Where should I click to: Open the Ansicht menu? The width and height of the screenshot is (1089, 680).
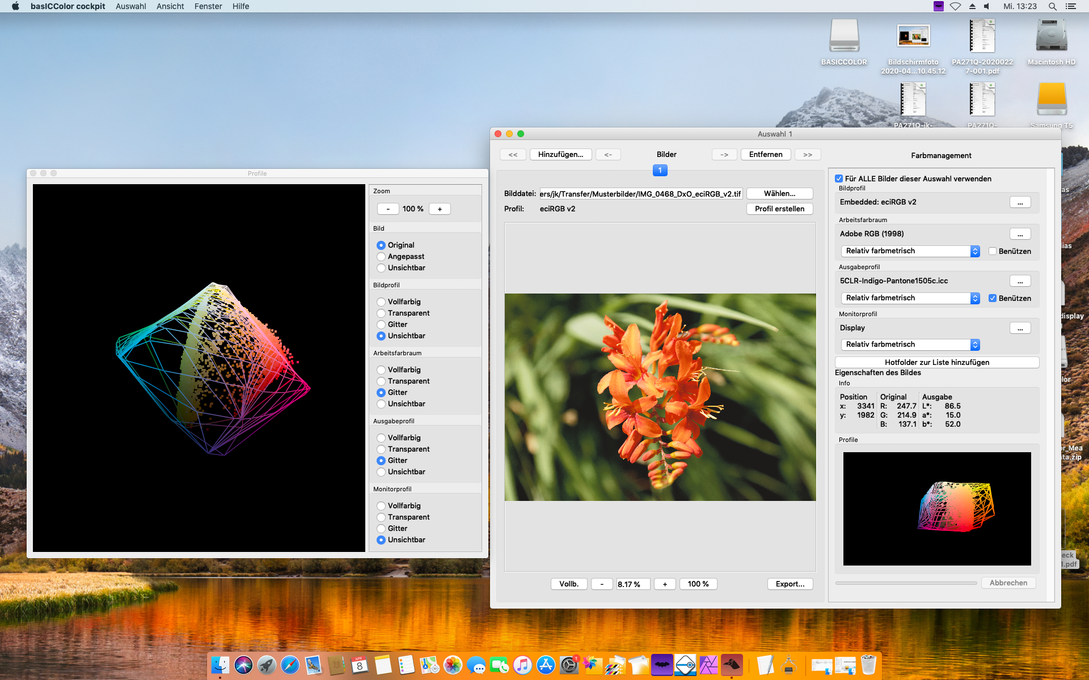170,6
